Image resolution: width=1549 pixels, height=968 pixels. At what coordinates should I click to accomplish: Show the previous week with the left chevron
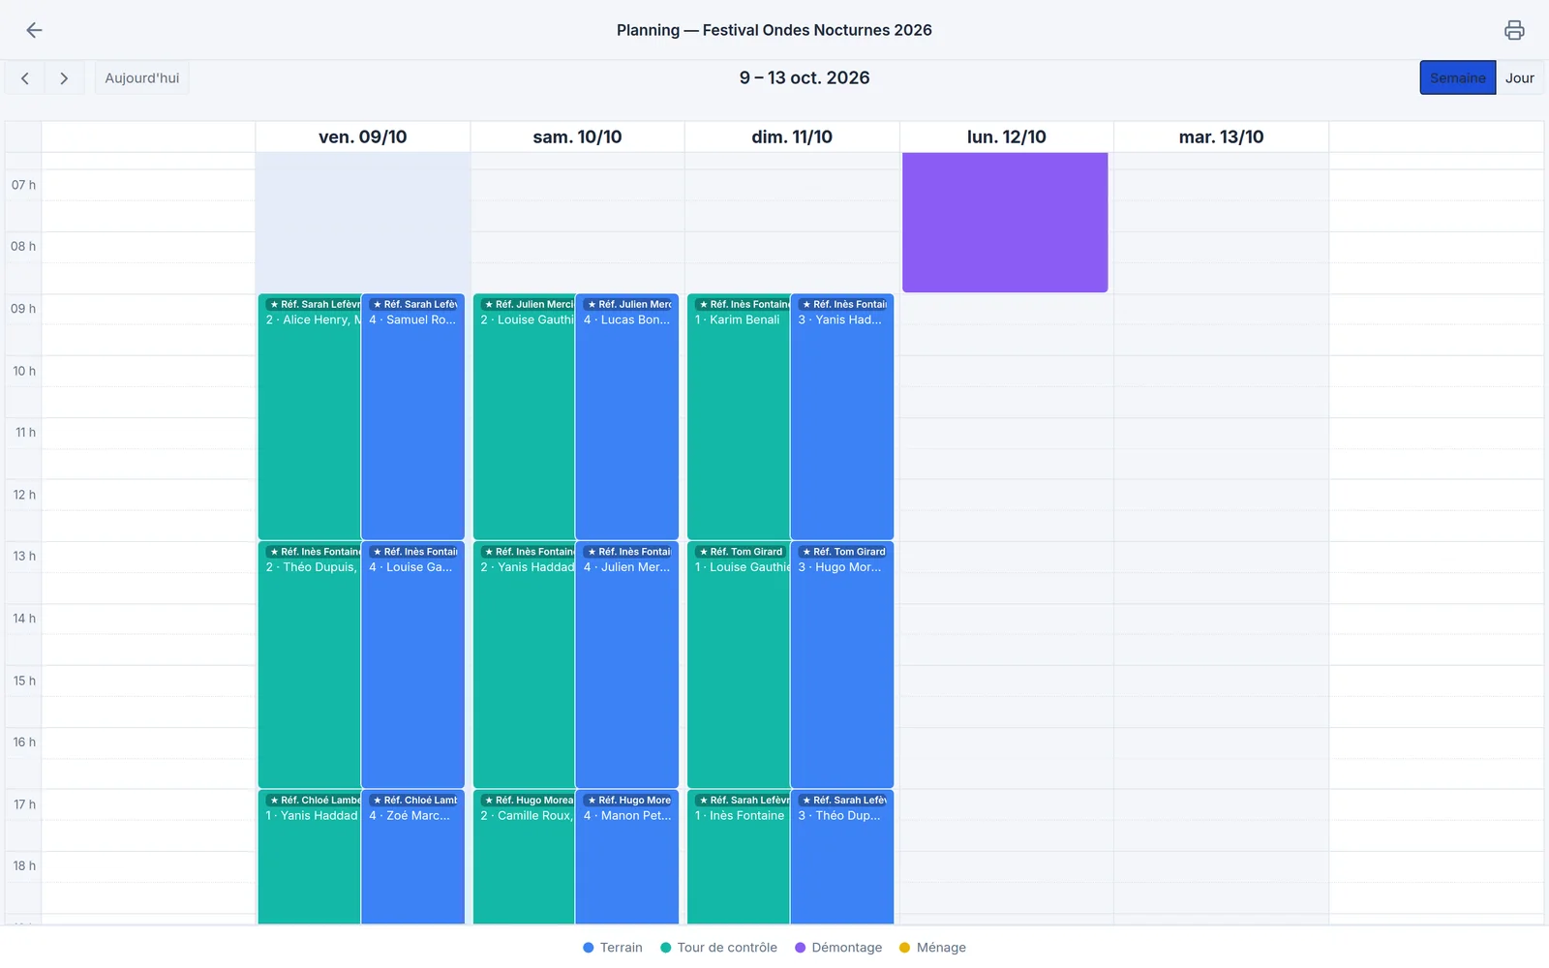25,78
